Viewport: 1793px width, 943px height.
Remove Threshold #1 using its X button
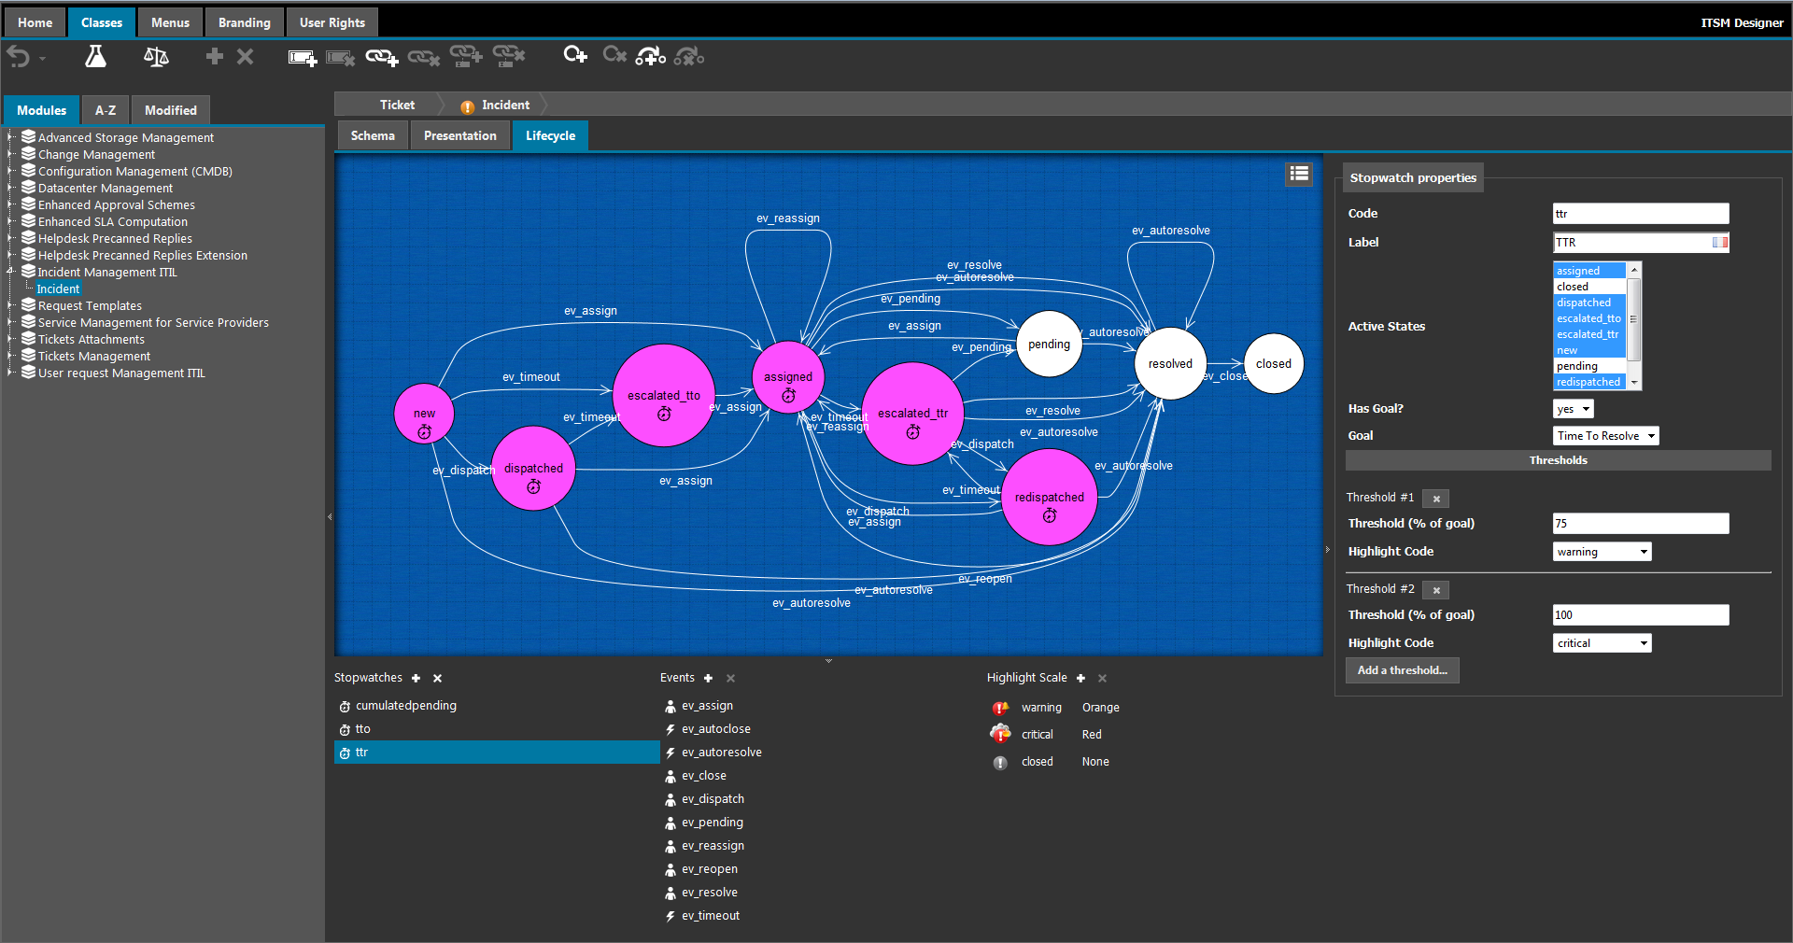[1435, 498]
